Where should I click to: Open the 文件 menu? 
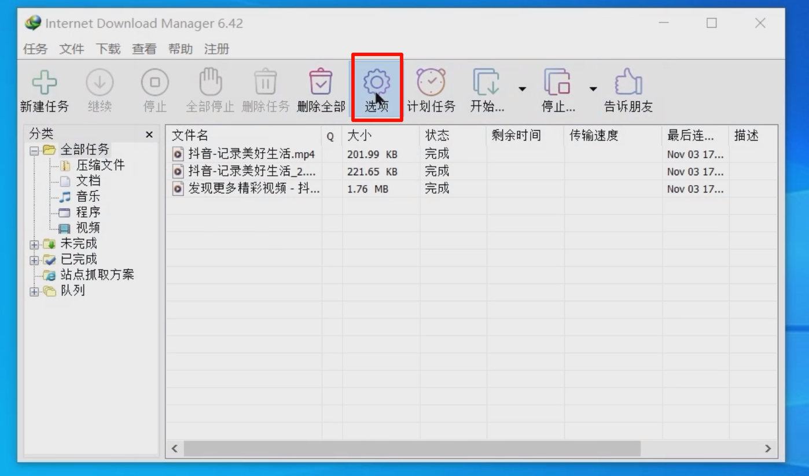[x=72, y=49]
